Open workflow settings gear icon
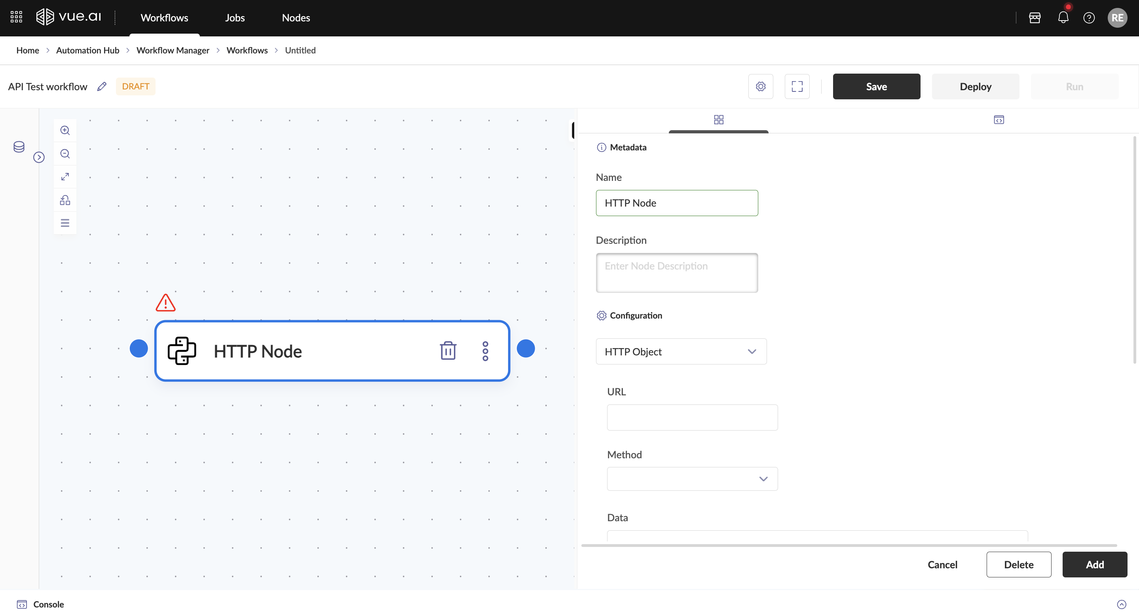The height and width of the screenshot is (615, 1139). pyautogui.click(x=761, y=87)
